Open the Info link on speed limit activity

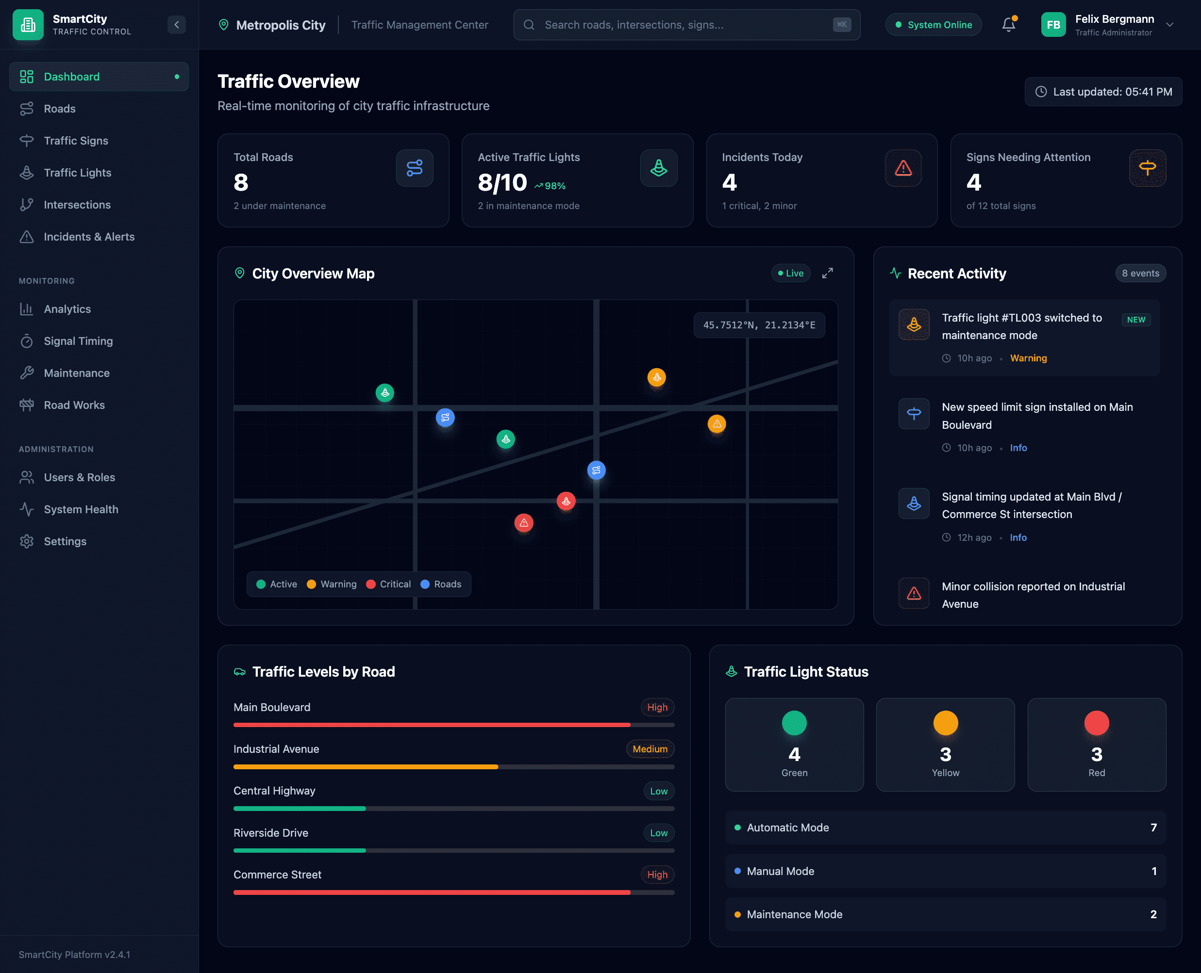pyautogui.click(x=1018, y=447)
